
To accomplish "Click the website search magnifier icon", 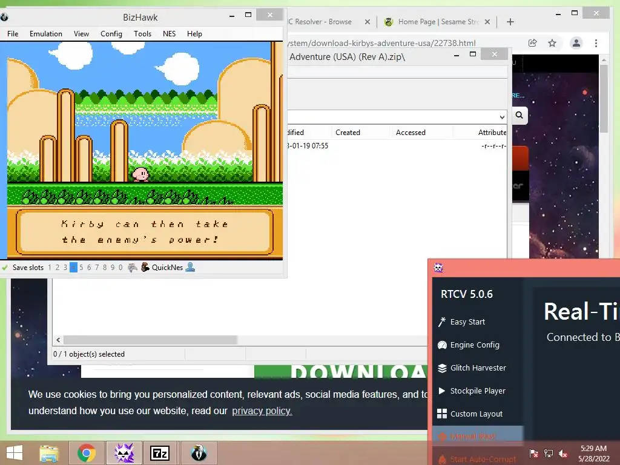I will [519, 115].
